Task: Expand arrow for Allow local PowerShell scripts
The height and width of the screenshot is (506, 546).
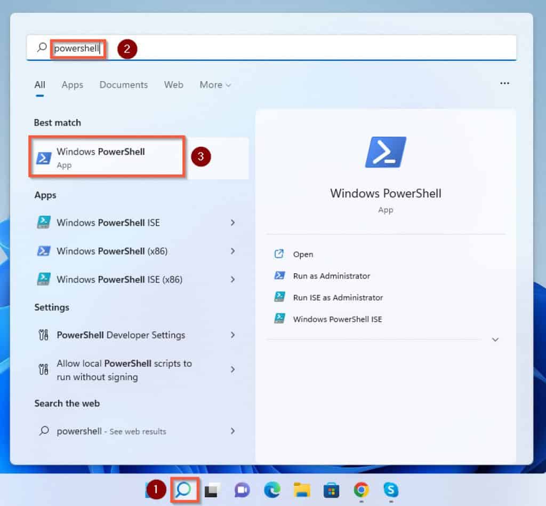Action: pyautogui.click(x=232, y=369)
